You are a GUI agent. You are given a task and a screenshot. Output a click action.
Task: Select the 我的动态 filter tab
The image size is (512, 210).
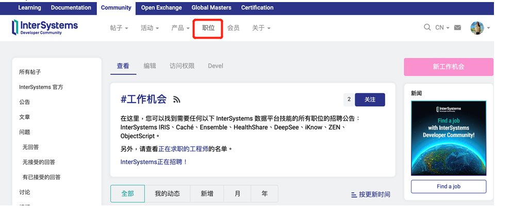[167, 194]
